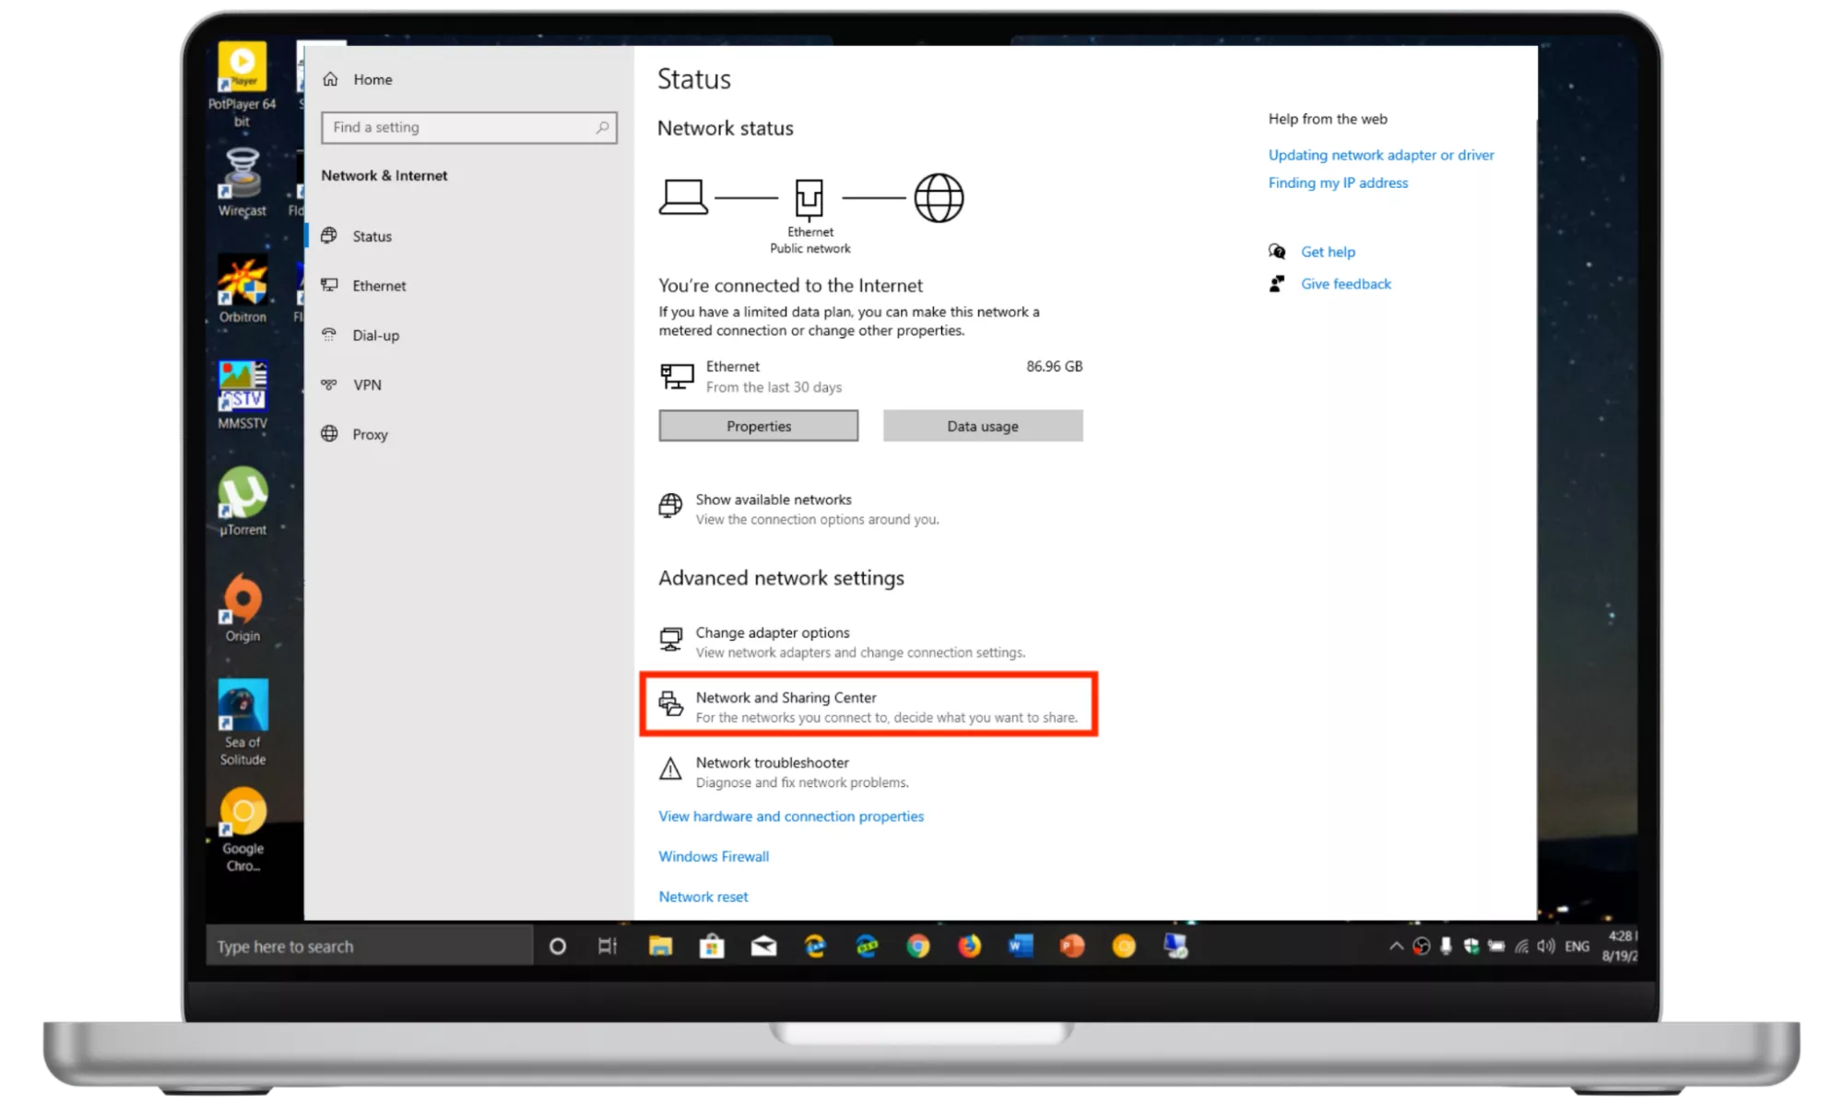Click the globe icon in network diagram
1843x1106 pixels.
tap(938, 198)
